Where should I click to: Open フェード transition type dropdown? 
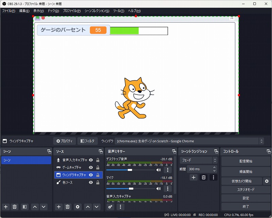(x=199, y=160)
